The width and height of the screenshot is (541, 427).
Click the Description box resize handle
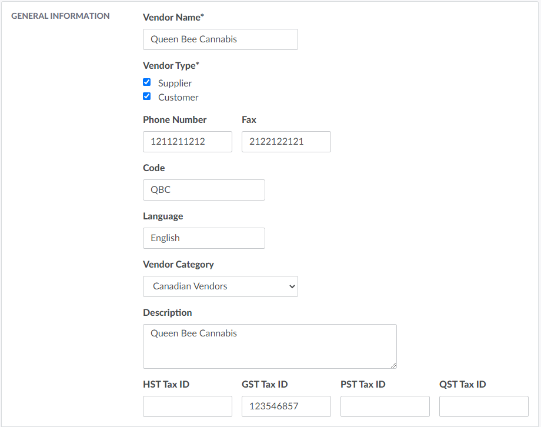point(393,365)
